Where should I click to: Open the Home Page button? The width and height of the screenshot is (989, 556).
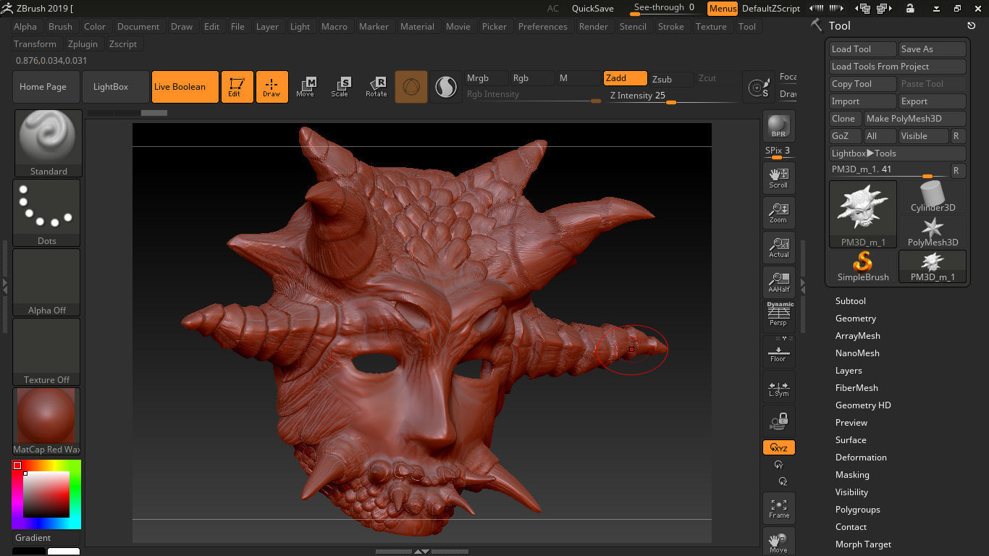coord(46,87)
